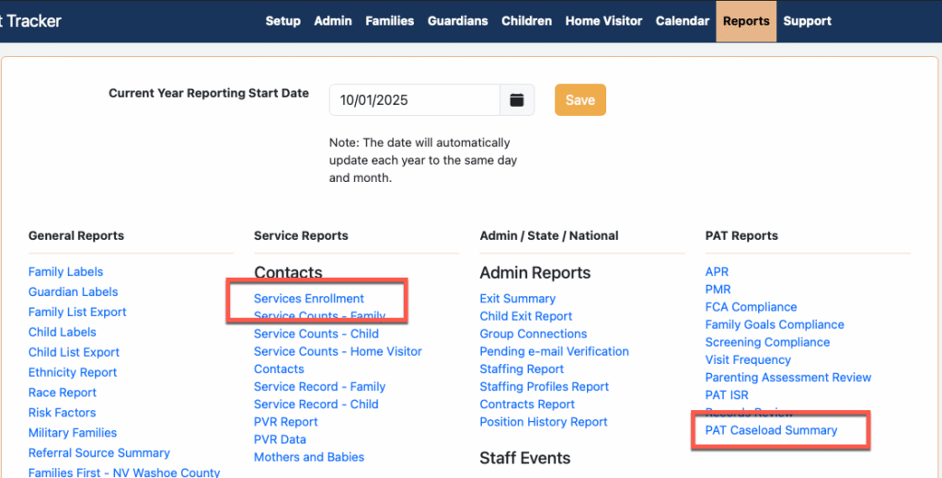
Task: Click the PVR Data link
Action: [280, 439]
